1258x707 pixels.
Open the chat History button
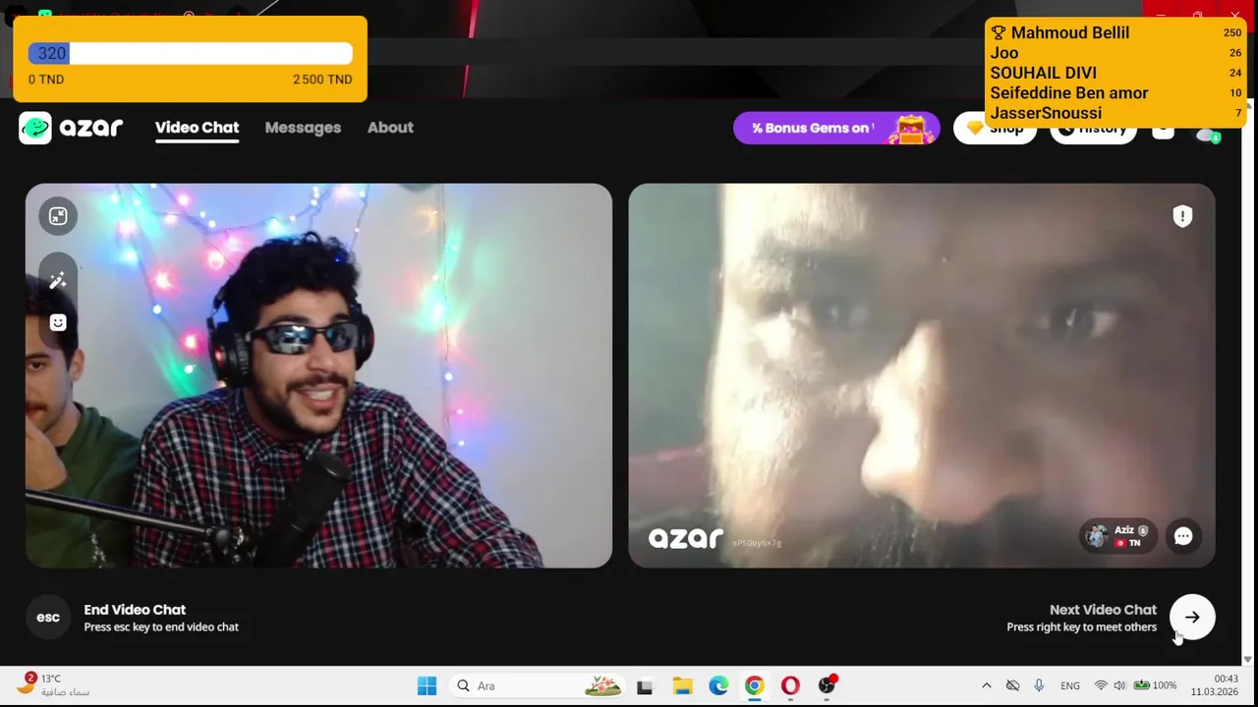[x=1093, y=128]
